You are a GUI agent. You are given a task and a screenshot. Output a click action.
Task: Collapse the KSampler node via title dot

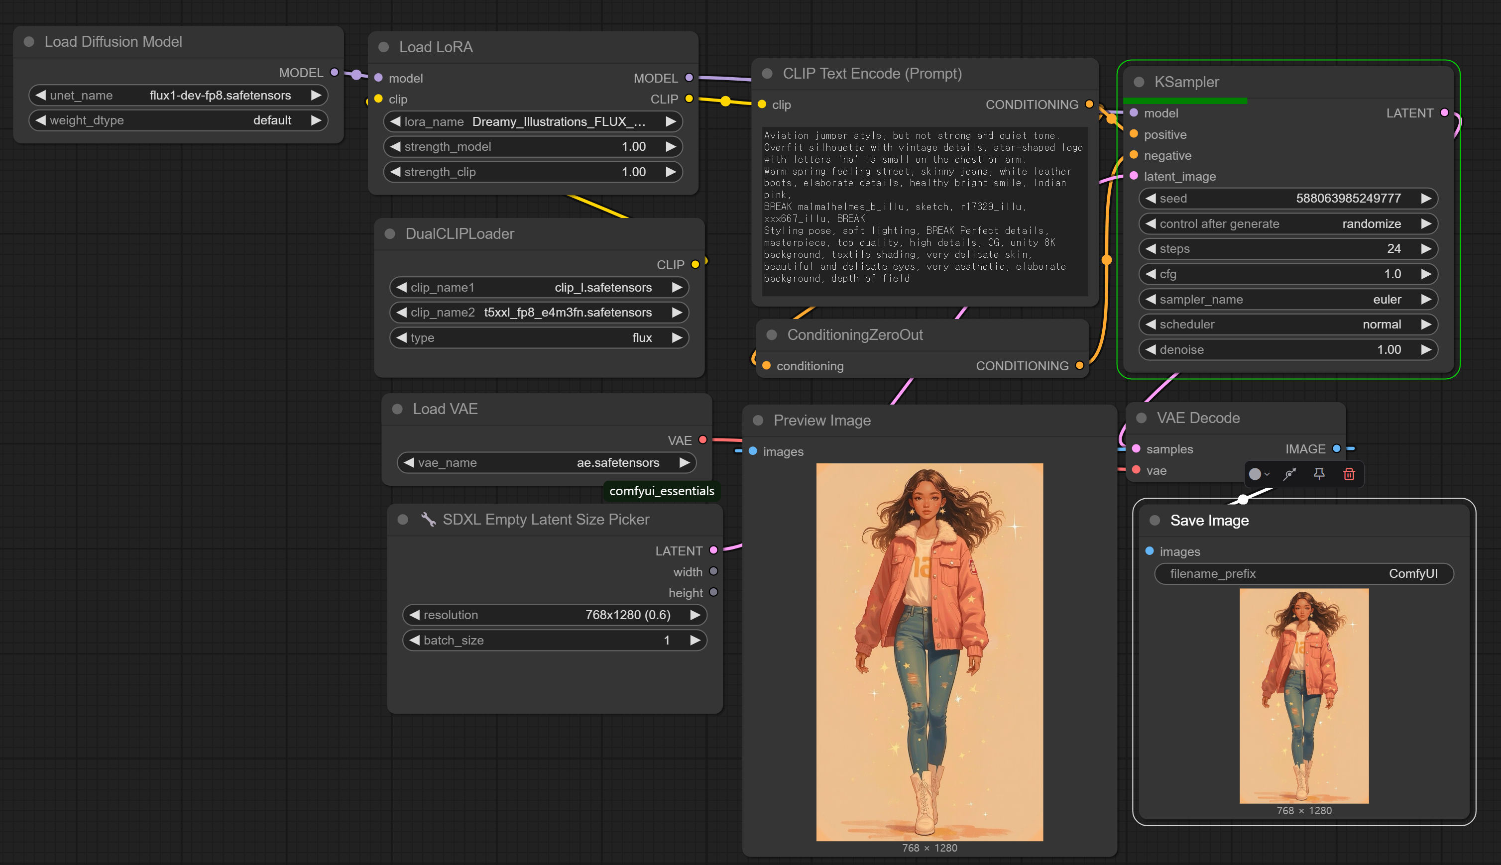coord(1139,82)
